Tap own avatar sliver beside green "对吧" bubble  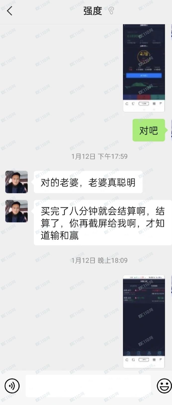[x=171, y=130]
